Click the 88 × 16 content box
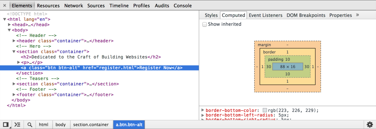This screenshot has height=129, width=376. 288,67
